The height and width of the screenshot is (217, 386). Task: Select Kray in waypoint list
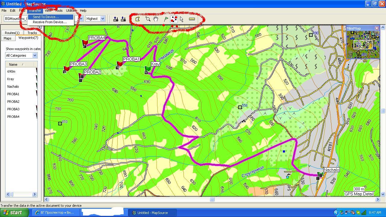11,79
